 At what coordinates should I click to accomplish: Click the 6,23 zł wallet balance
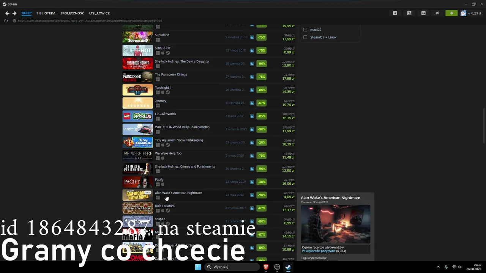pos(476,13)
